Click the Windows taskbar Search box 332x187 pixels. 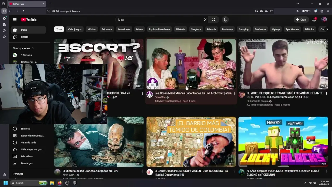29,183
